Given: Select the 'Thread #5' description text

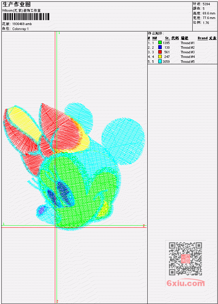Looking at the screenshot, I should (187, 62).
